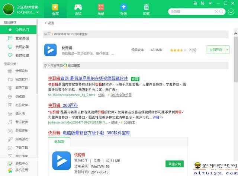Open 快照 for the 官网 result
The height and width of the screenshot is (176, 238).
coord(102,95)
